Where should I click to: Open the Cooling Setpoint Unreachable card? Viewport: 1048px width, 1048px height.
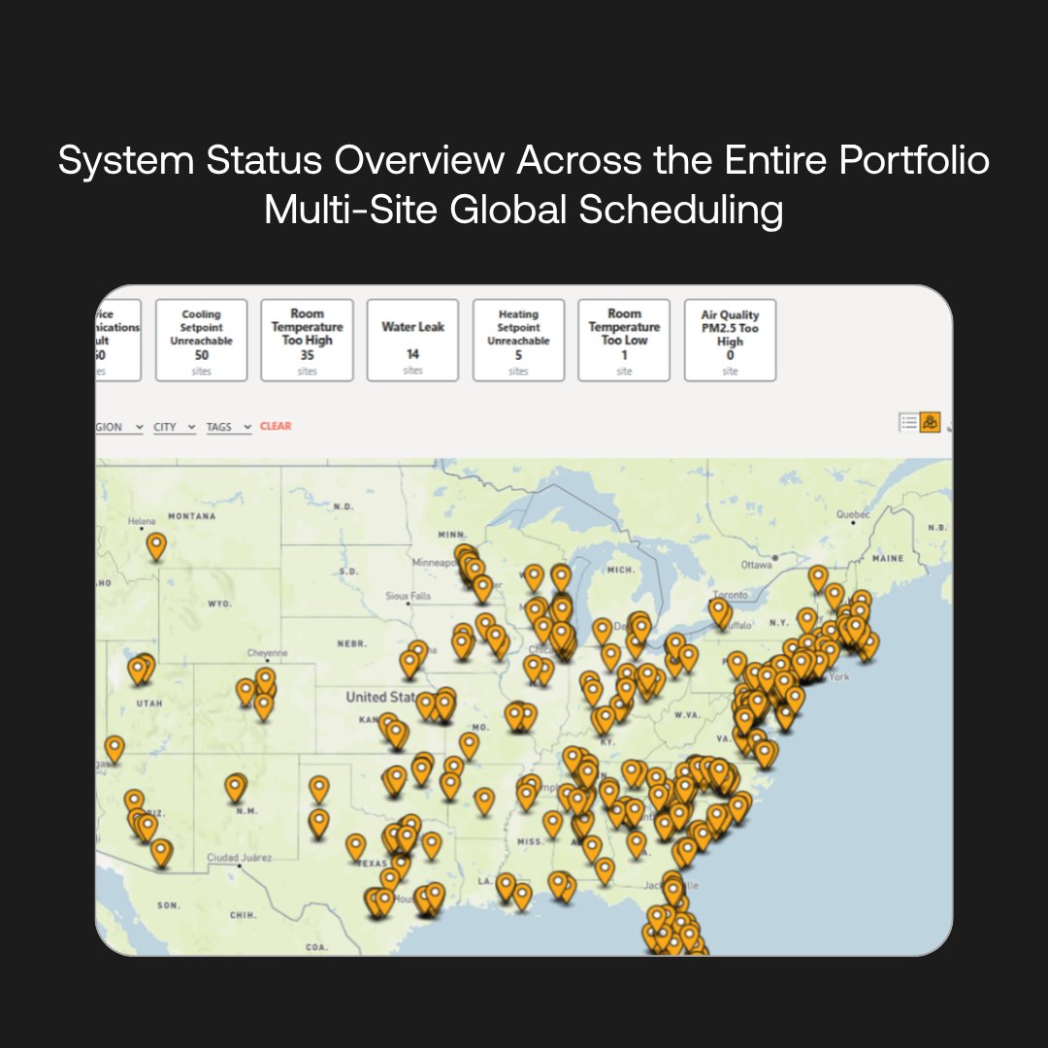point(201,341)
